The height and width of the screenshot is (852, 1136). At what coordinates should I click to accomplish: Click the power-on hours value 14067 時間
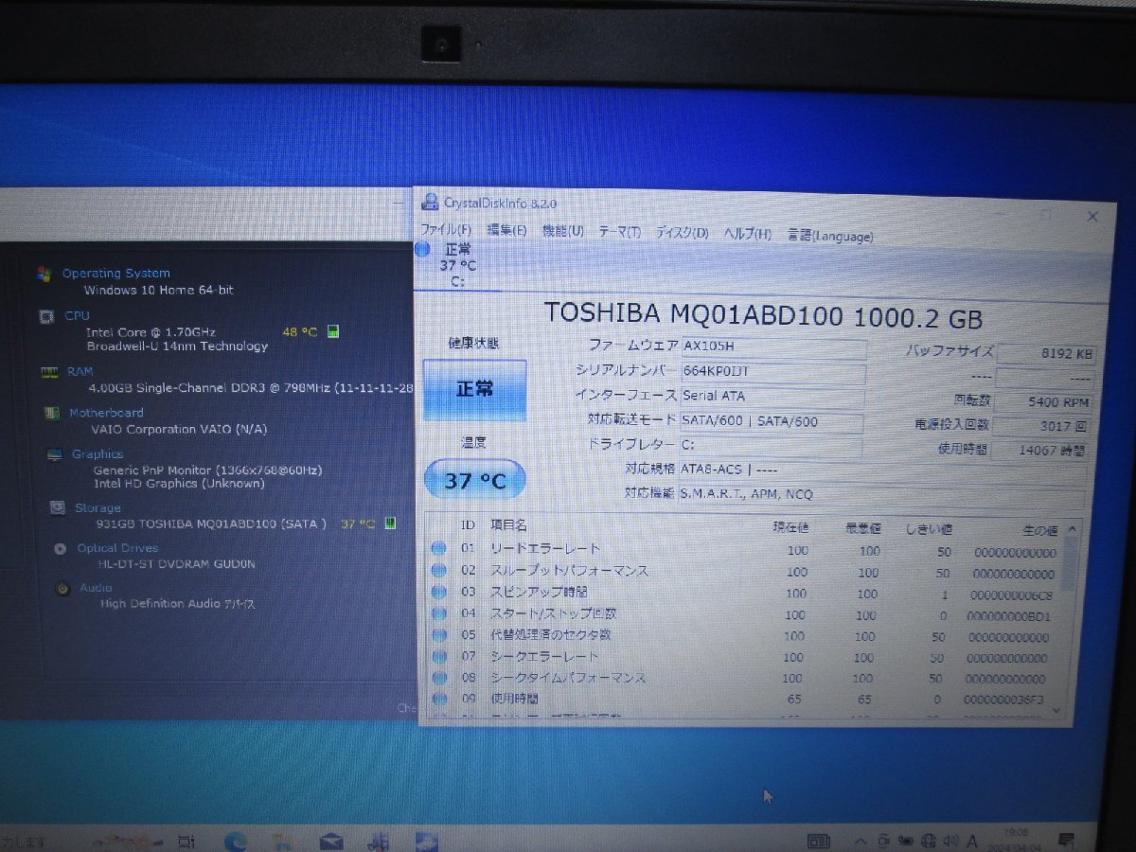pyautogui.click(x=1039, y=451)
